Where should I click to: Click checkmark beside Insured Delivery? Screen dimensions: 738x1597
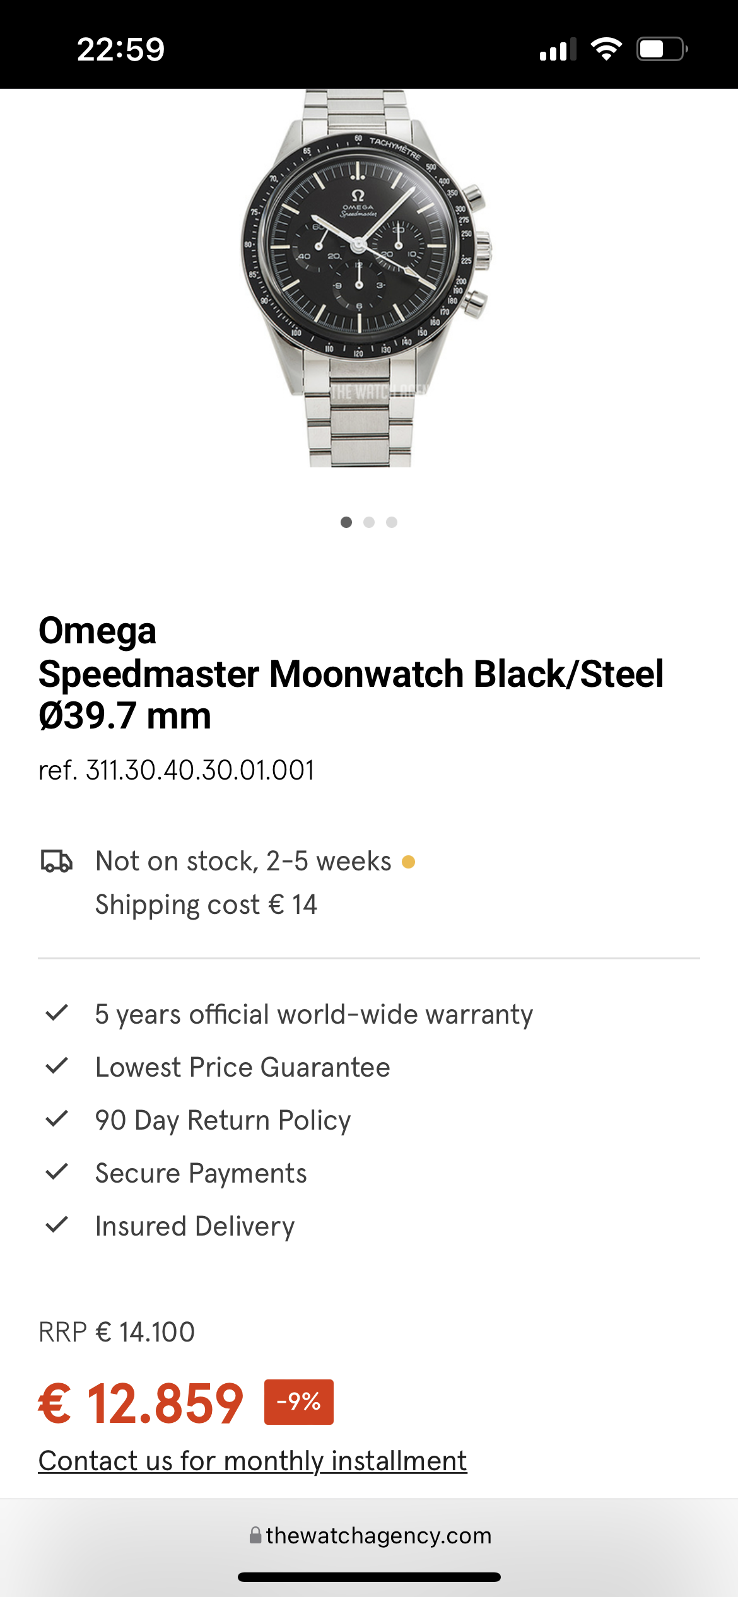[57, 1225]
